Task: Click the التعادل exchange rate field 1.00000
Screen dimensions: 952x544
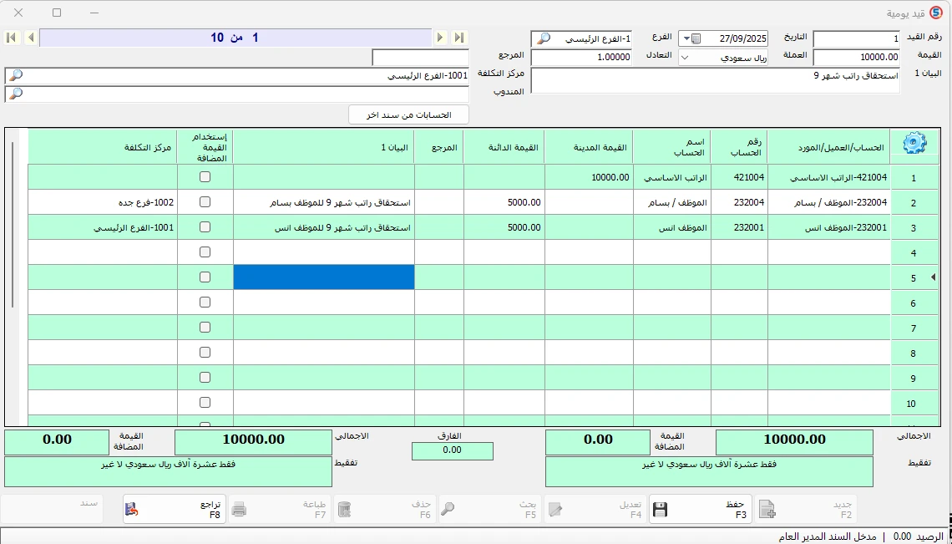Action: click(582, 58)
